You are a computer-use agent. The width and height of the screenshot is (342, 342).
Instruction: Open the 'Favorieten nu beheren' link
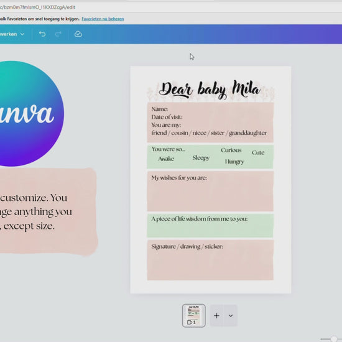(103, 19)
